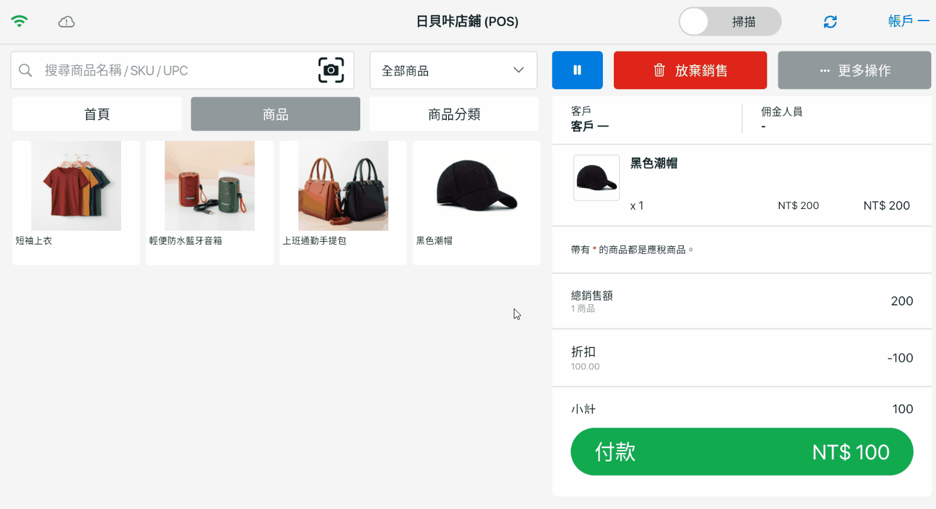Click the magnifier search icon

(x=25, y=70)
